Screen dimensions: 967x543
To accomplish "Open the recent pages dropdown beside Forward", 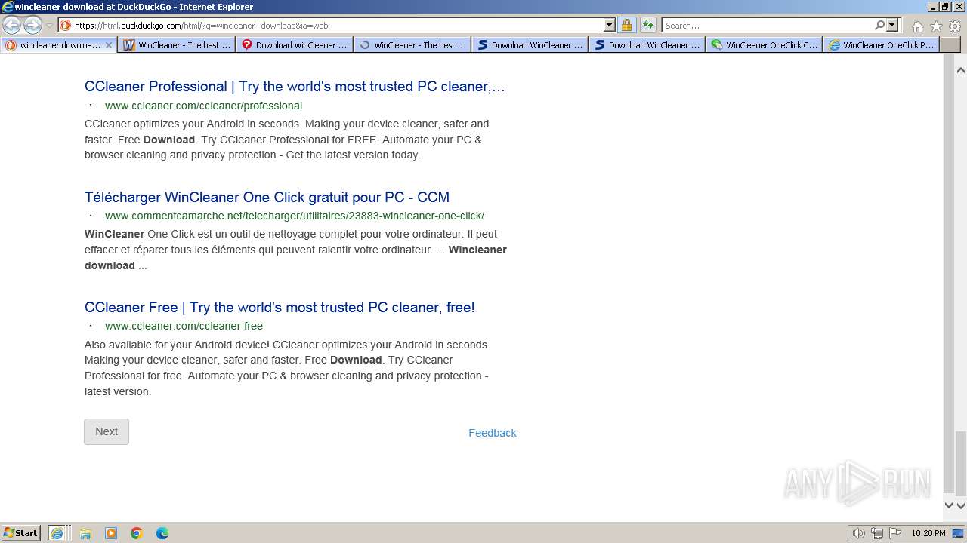I will 49,26.
